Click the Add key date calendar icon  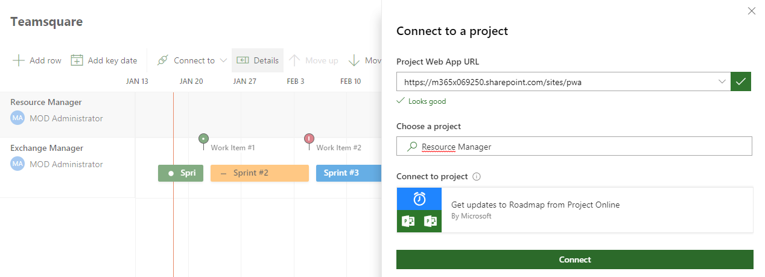[x=77, y=60]
